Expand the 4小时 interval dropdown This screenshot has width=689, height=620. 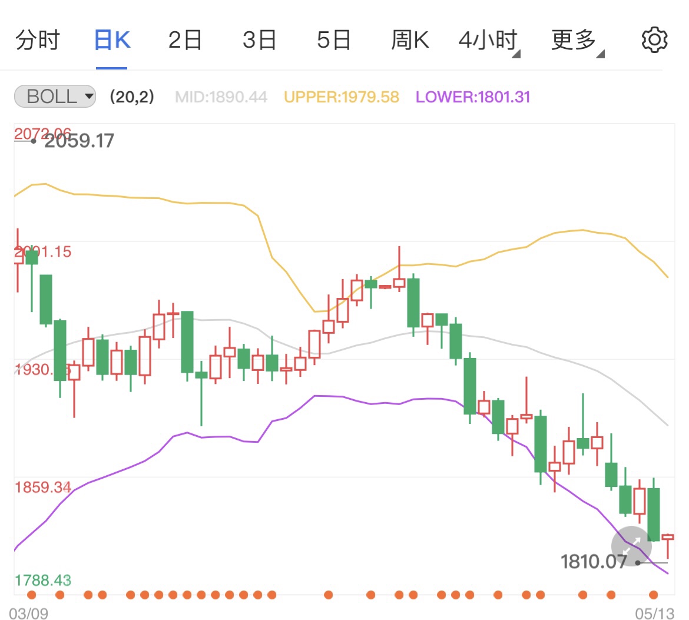coord(489,41)
